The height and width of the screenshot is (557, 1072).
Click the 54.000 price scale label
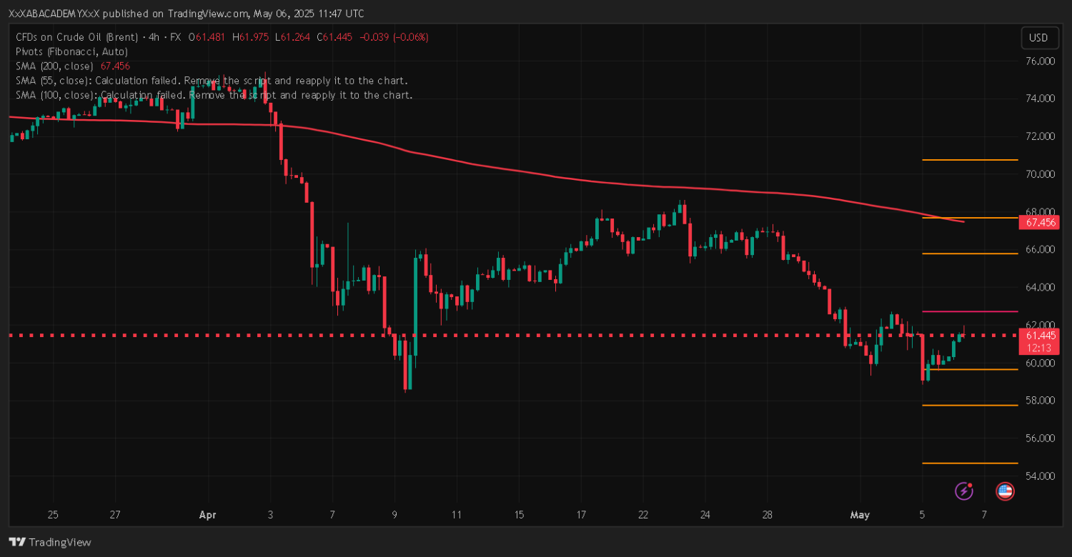coord(1040,476)
